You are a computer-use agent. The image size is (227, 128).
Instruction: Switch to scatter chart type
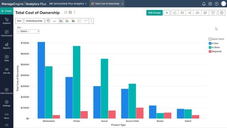(x=79, y=21)
